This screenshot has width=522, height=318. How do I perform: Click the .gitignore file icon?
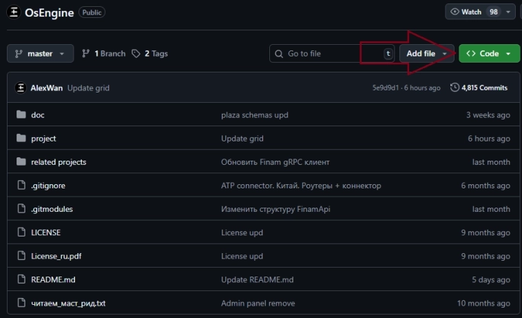(20, 186)
